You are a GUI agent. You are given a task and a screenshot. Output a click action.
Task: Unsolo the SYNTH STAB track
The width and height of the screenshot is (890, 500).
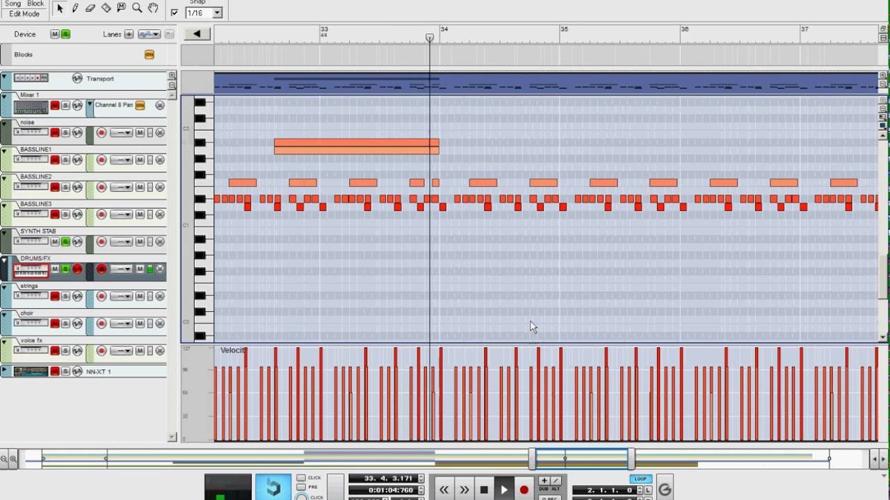point(65,242)
